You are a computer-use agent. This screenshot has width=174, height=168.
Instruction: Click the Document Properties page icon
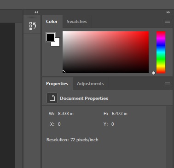52,98
